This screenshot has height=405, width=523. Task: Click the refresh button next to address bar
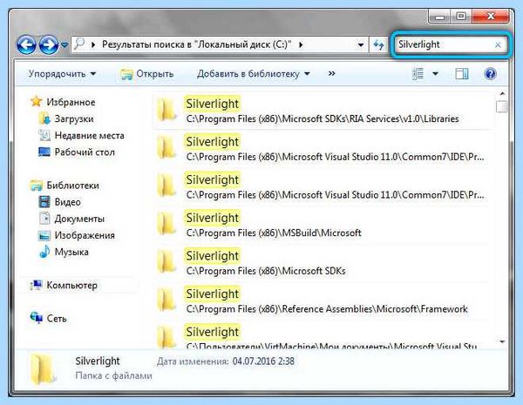pos(378,44)
